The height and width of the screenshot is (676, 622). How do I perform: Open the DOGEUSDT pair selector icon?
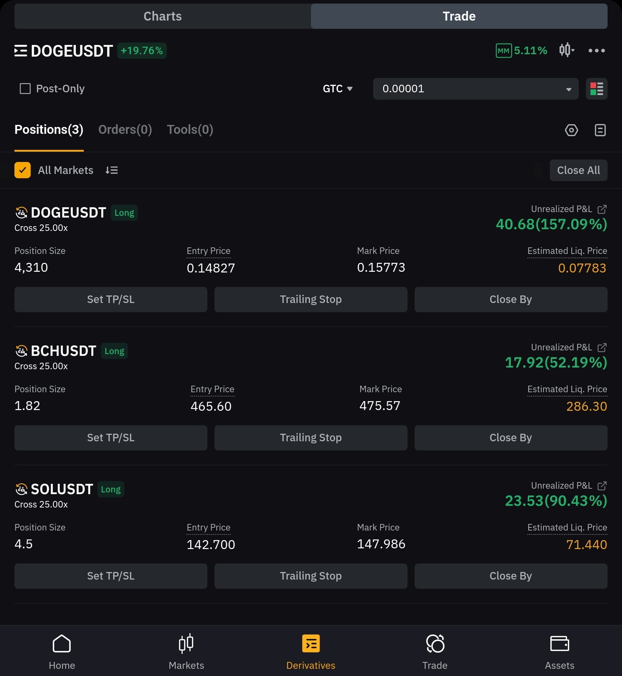[x=21, y=50]
